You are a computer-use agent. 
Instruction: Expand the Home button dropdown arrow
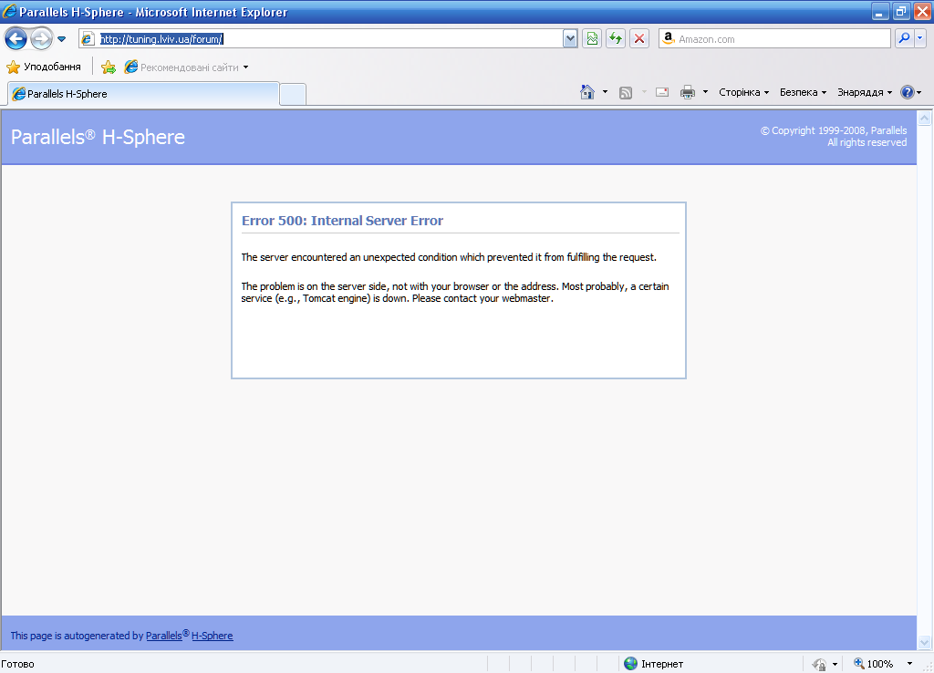point(606,92)
